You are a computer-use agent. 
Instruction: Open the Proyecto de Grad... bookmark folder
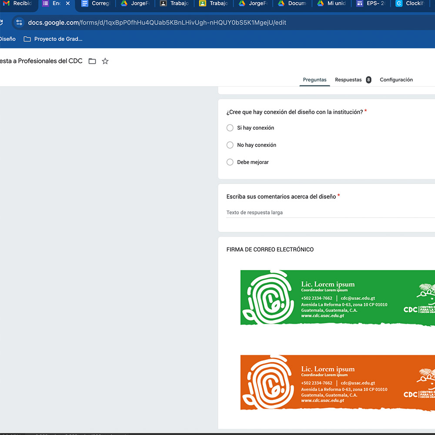[x=53, y=39]
